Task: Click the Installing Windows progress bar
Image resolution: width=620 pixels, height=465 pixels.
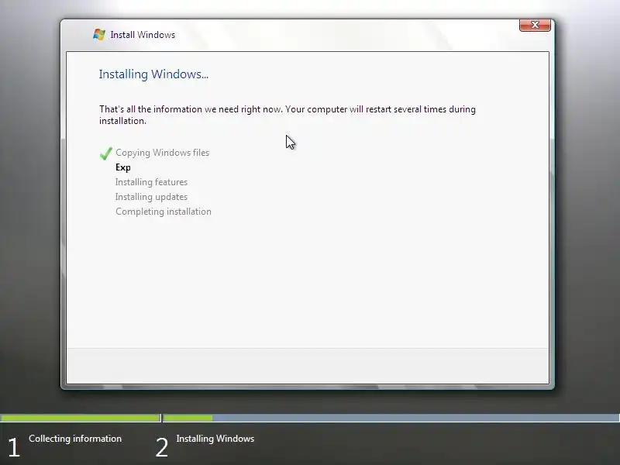Action: point(391,418)
